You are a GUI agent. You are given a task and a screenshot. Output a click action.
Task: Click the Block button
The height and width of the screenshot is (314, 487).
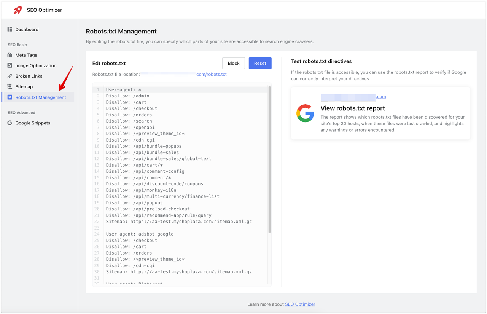[x=234, y=63]
